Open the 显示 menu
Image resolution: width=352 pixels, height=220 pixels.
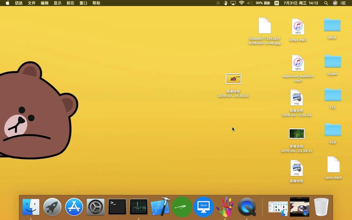point(57,3)
